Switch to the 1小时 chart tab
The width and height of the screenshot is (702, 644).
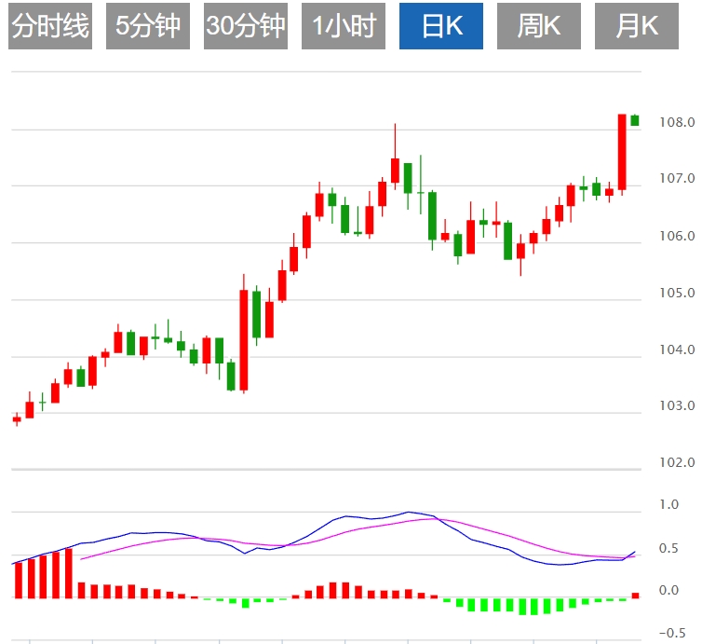click(344, 26)
